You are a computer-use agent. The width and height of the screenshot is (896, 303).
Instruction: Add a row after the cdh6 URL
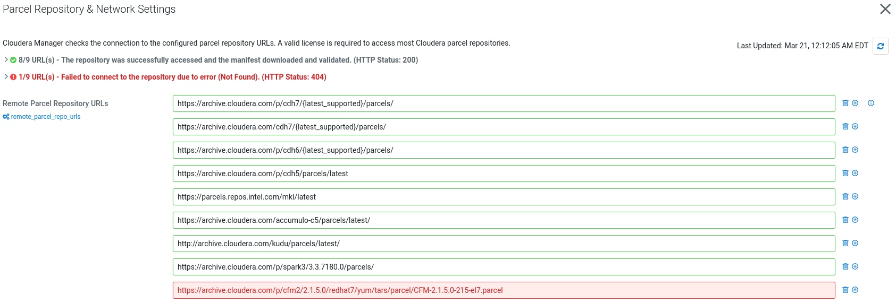tap(855, 150)
